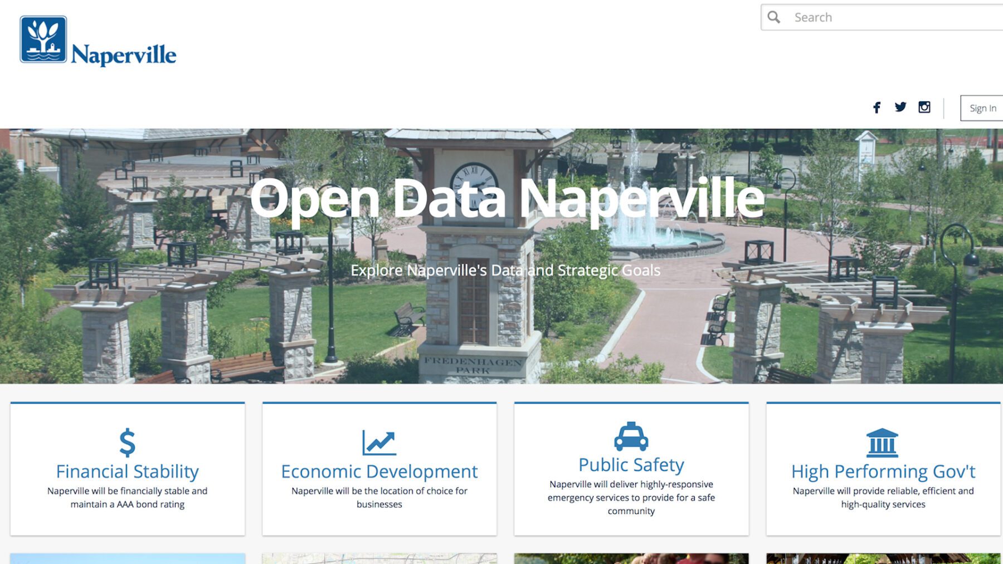Click the chart Economic Development icon
This screenshot has height=564, width=1003.
pyautogui.click(x=379, y=443)
